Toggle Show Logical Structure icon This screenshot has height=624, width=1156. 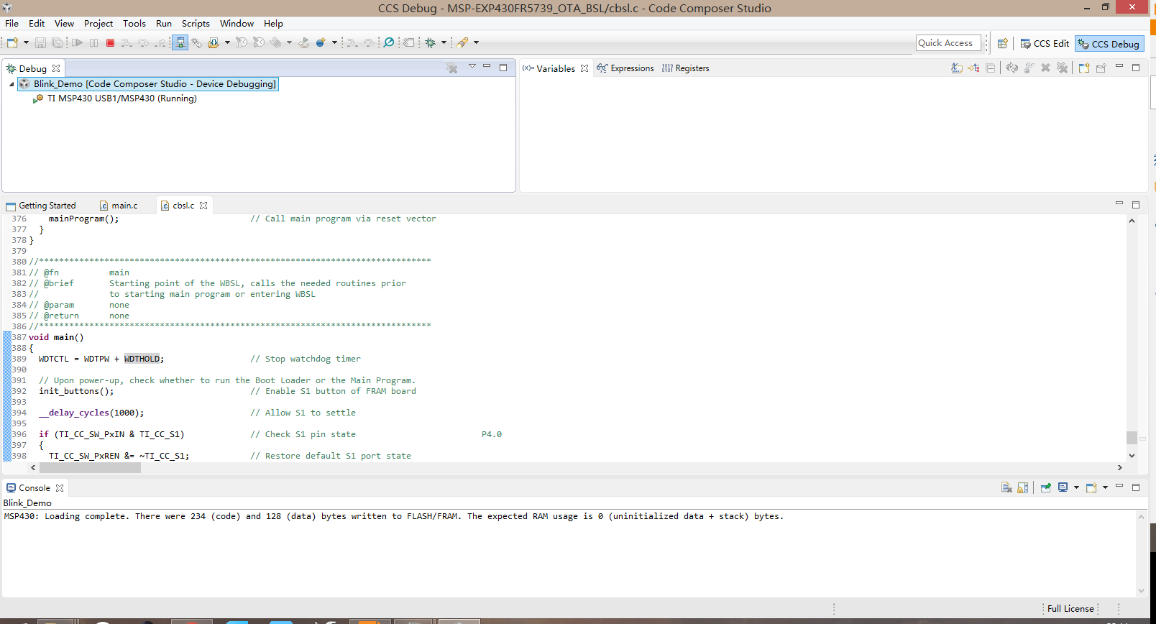pos(973,68)
